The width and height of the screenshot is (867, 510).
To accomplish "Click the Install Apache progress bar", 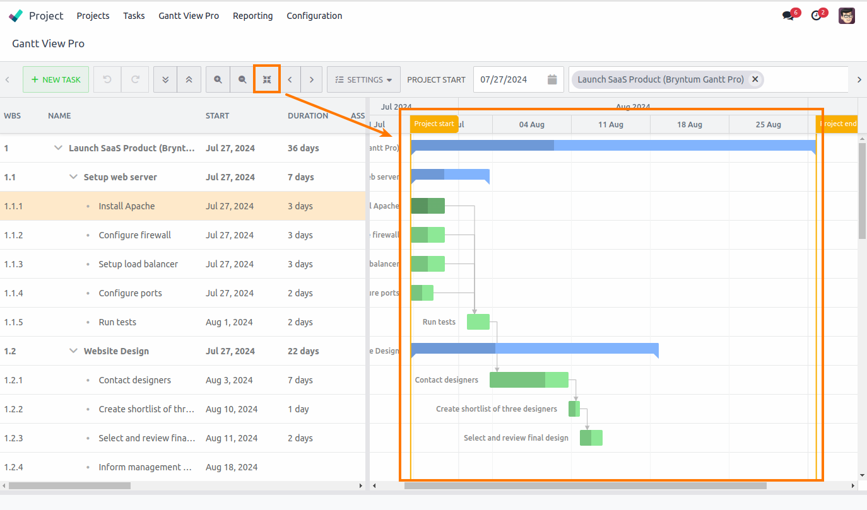I will point(428,206).
